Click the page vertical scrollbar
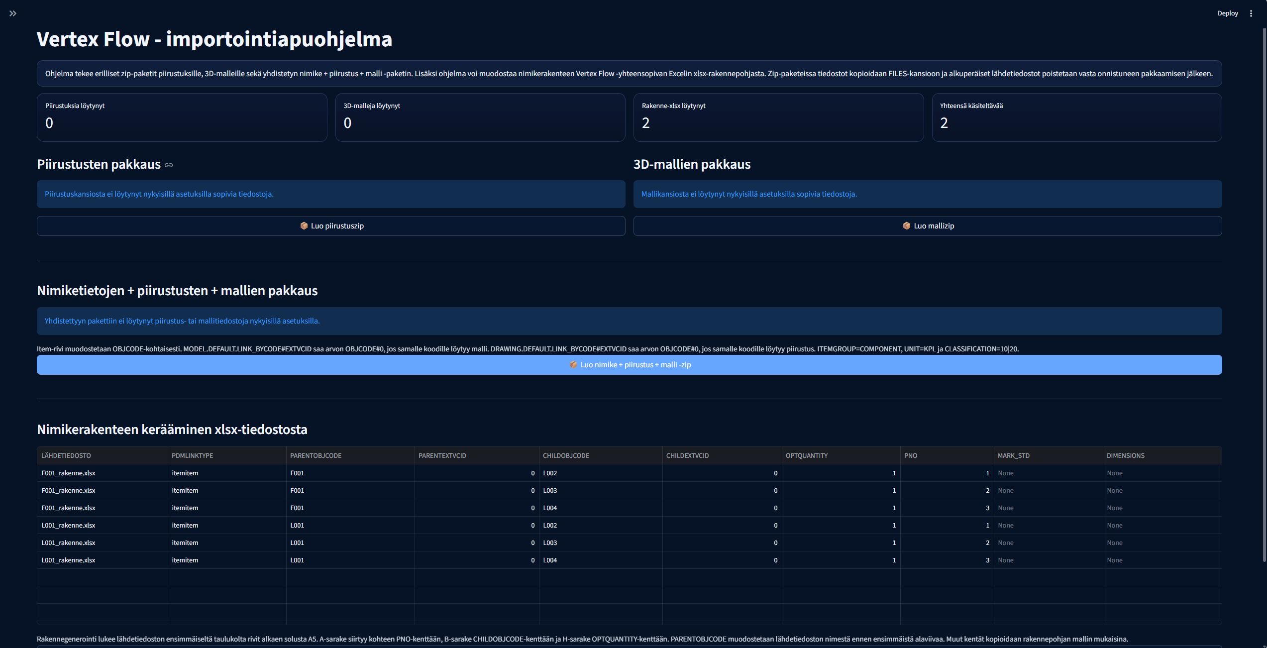The image size is (1267, 648). [x=1264, y=299]
